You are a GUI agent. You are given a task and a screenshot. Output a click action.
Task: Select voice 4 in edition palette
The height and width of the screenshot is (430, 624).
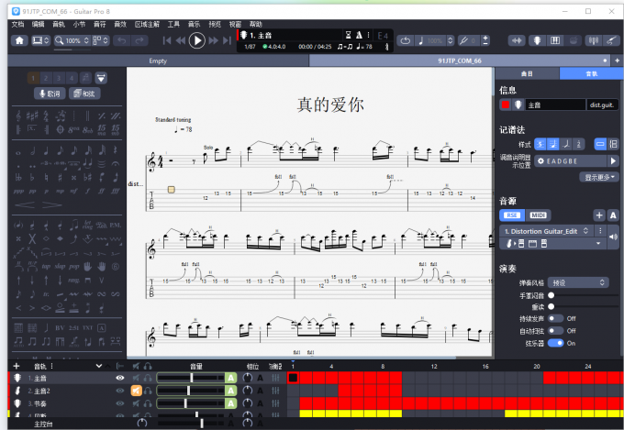pos(72,78)
